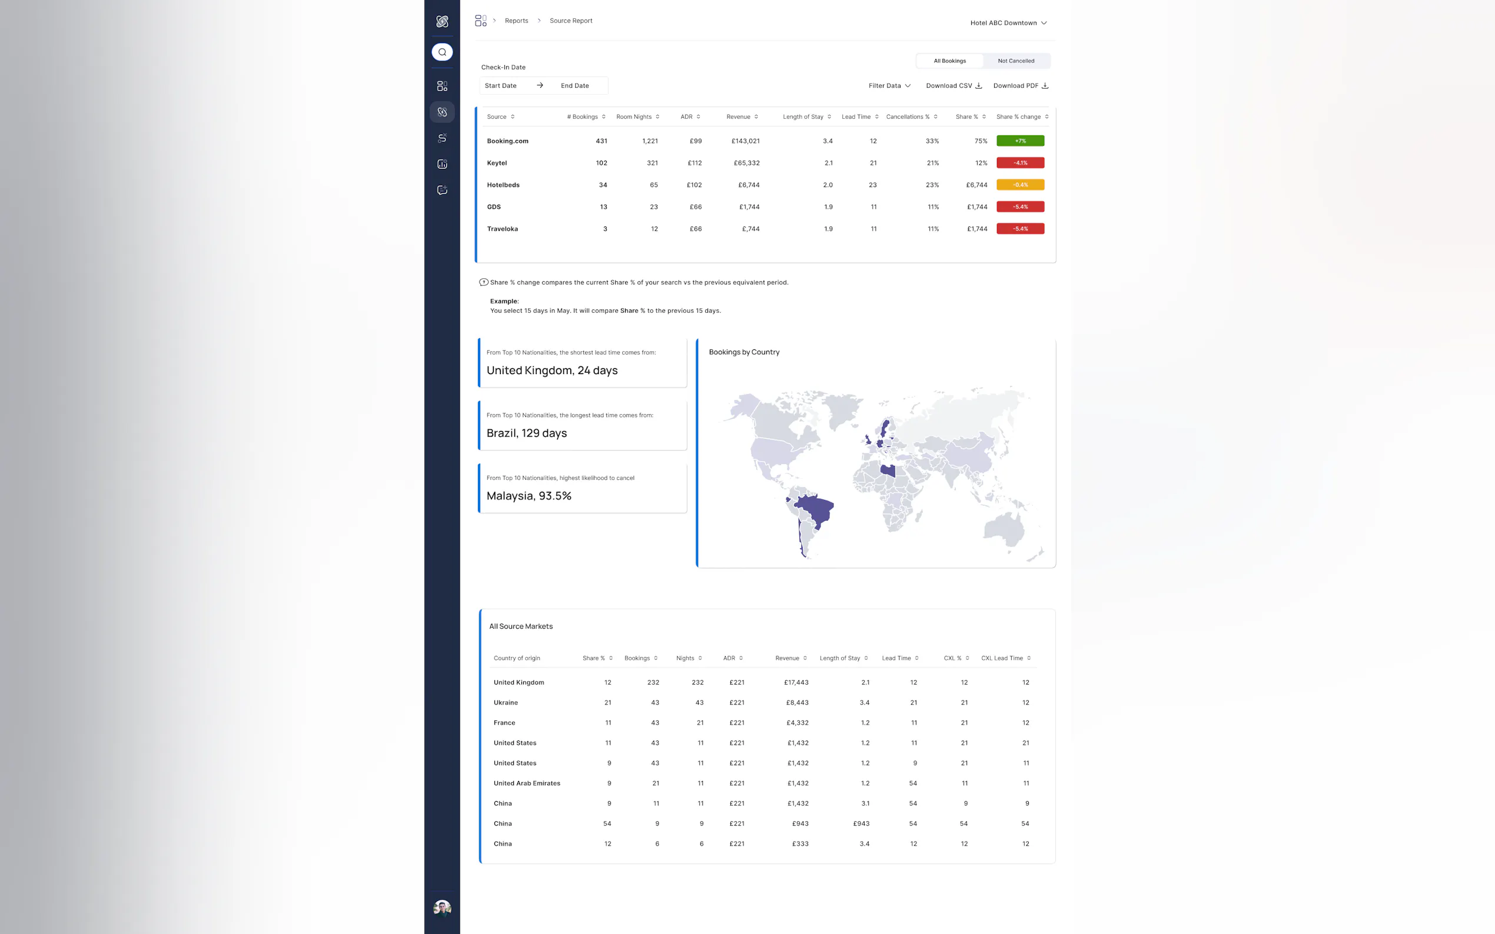The width and height of the screenshot is (1495, 934).
Task: Click the user avatar at sidebar bottom
Action: [x=442, y=908]
